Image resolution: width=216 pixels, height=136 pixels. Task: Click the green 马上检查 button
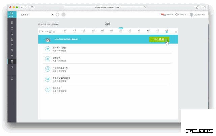coord(159,39)
